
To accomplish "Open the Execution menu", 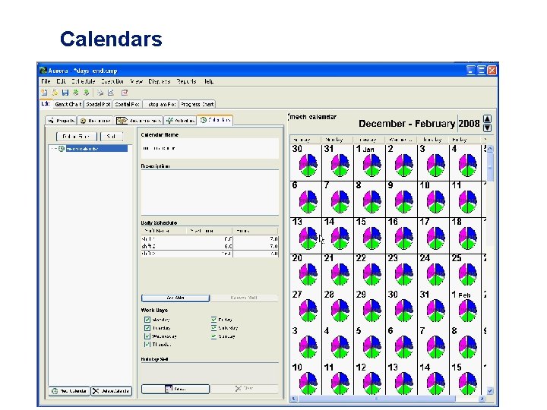I will click(x=112, y=81).
